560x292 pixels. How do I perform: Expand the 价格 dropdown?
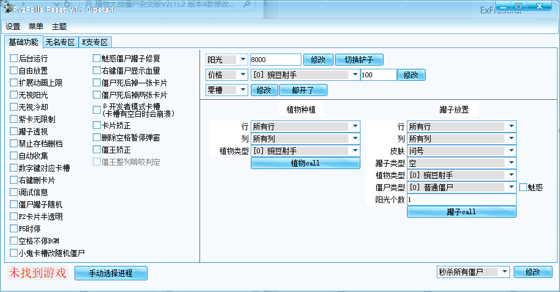(x=243, y=75)
